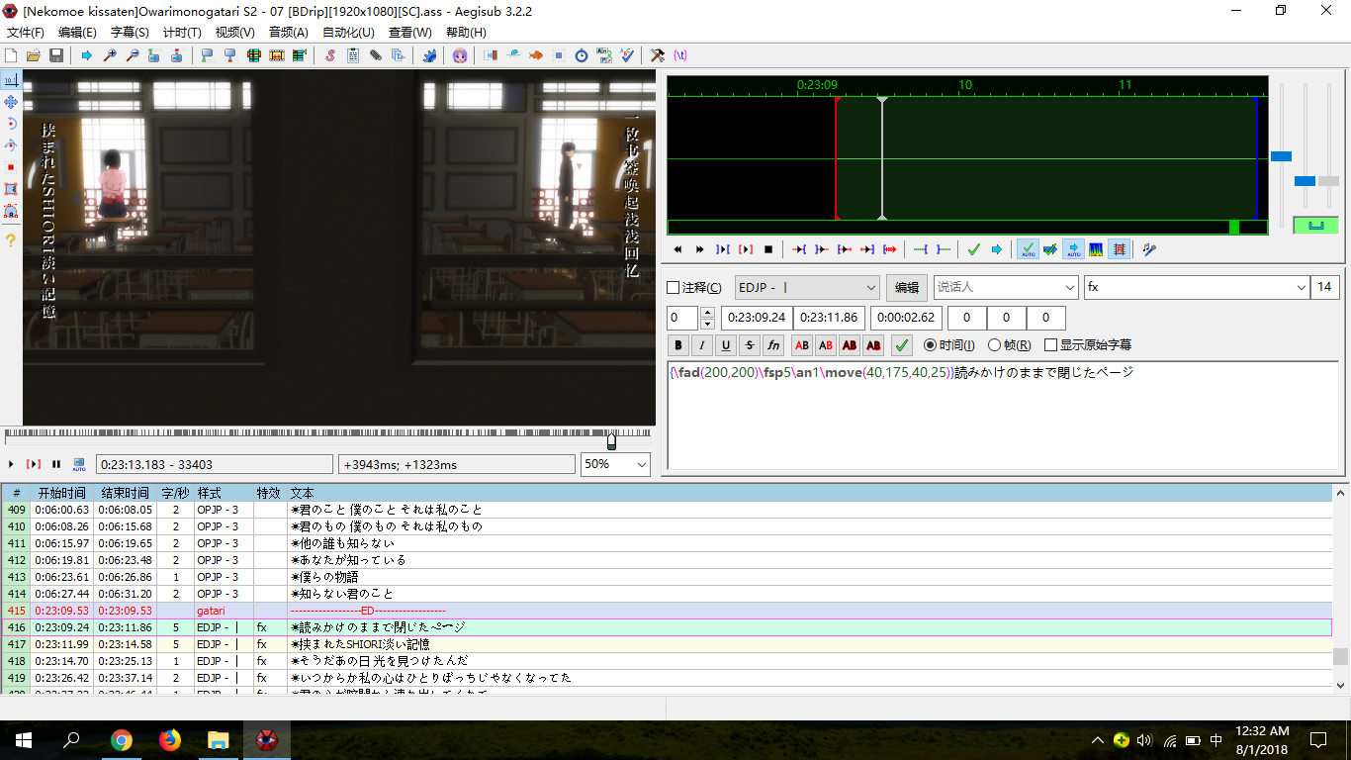Set primary color with first AB button
Image resolution: width=1351 pixels, height=760 pixels.
point(802,345)
